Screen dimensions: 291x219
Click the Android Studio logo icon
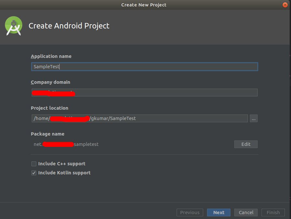[14, 26]
